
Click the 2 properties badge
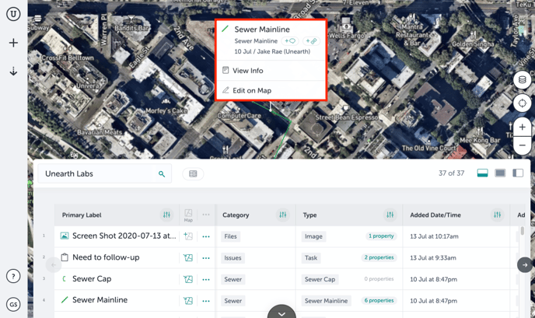click(x=379, y=257)
